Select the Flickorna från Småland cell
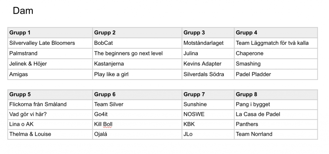Viewport: 329px width, 154px height. pos(50,104)
